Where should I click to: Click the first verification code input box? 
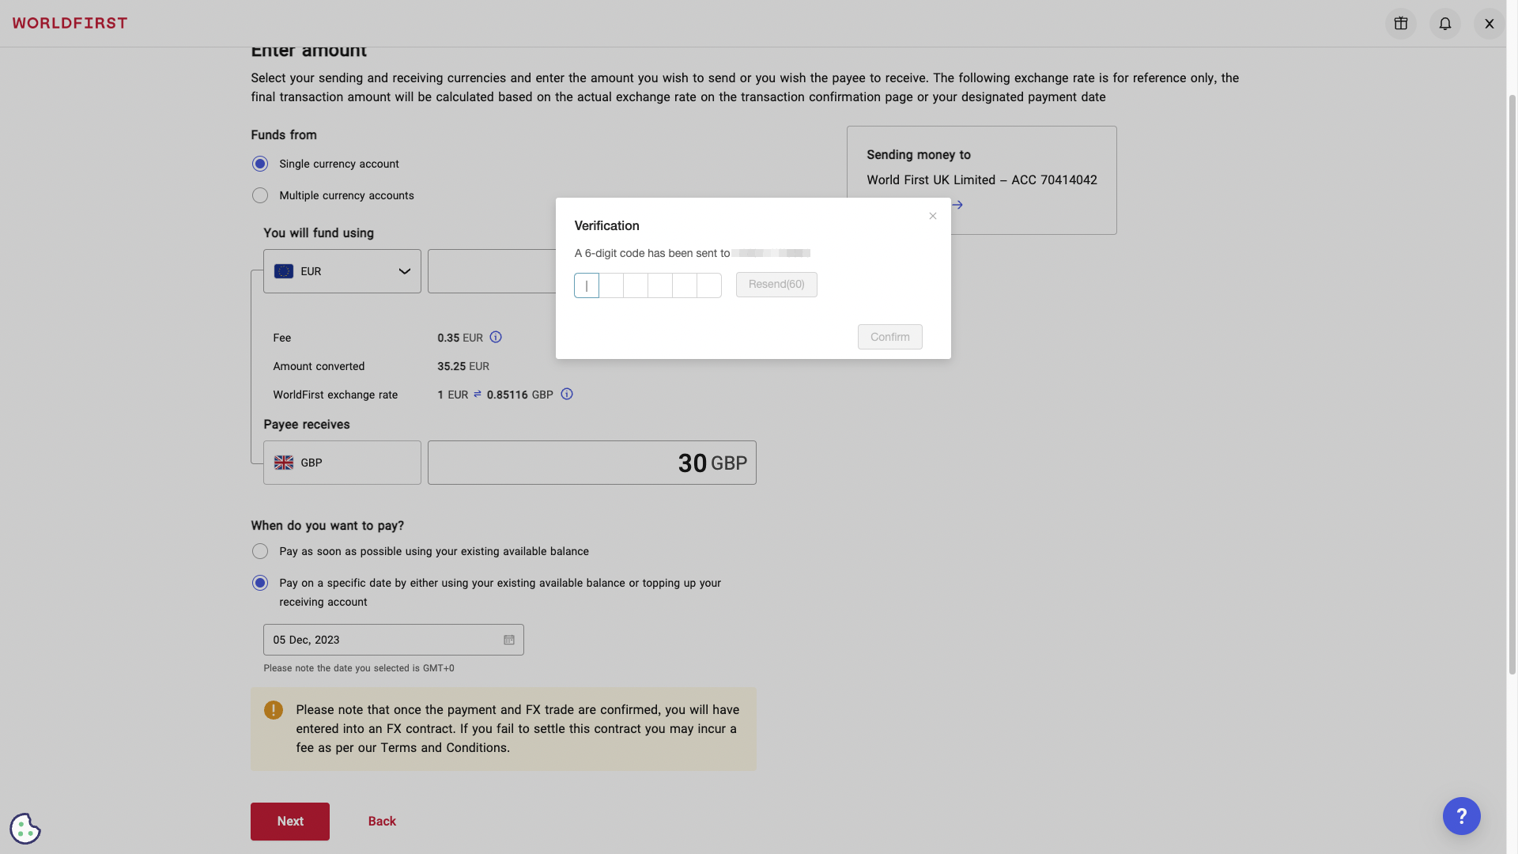pos(586,285)
